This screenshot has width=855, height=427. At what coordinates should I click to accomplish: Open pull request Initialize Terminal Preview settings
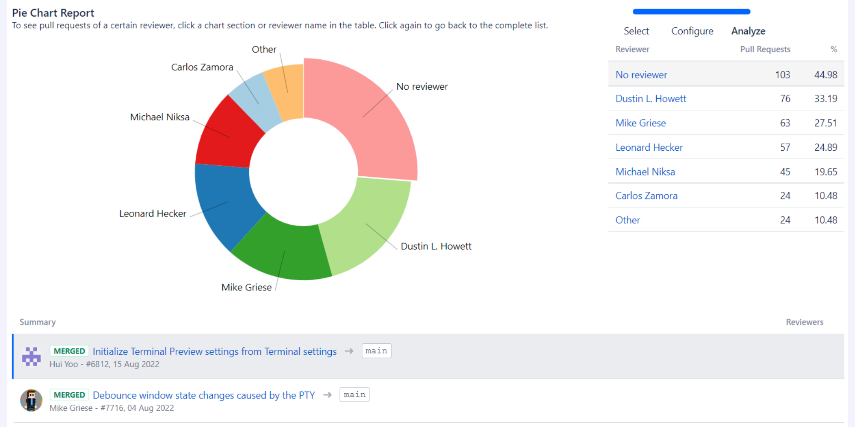coord(215,351)
